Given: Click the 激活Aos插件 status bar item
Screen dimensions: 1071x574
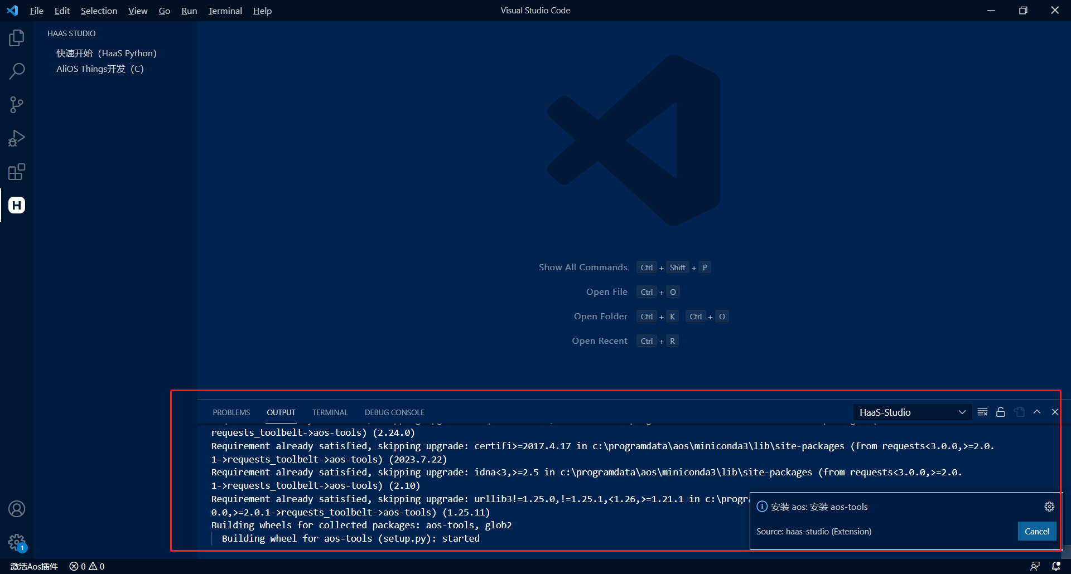Looking at the screenshot, I should click(34, 566).
